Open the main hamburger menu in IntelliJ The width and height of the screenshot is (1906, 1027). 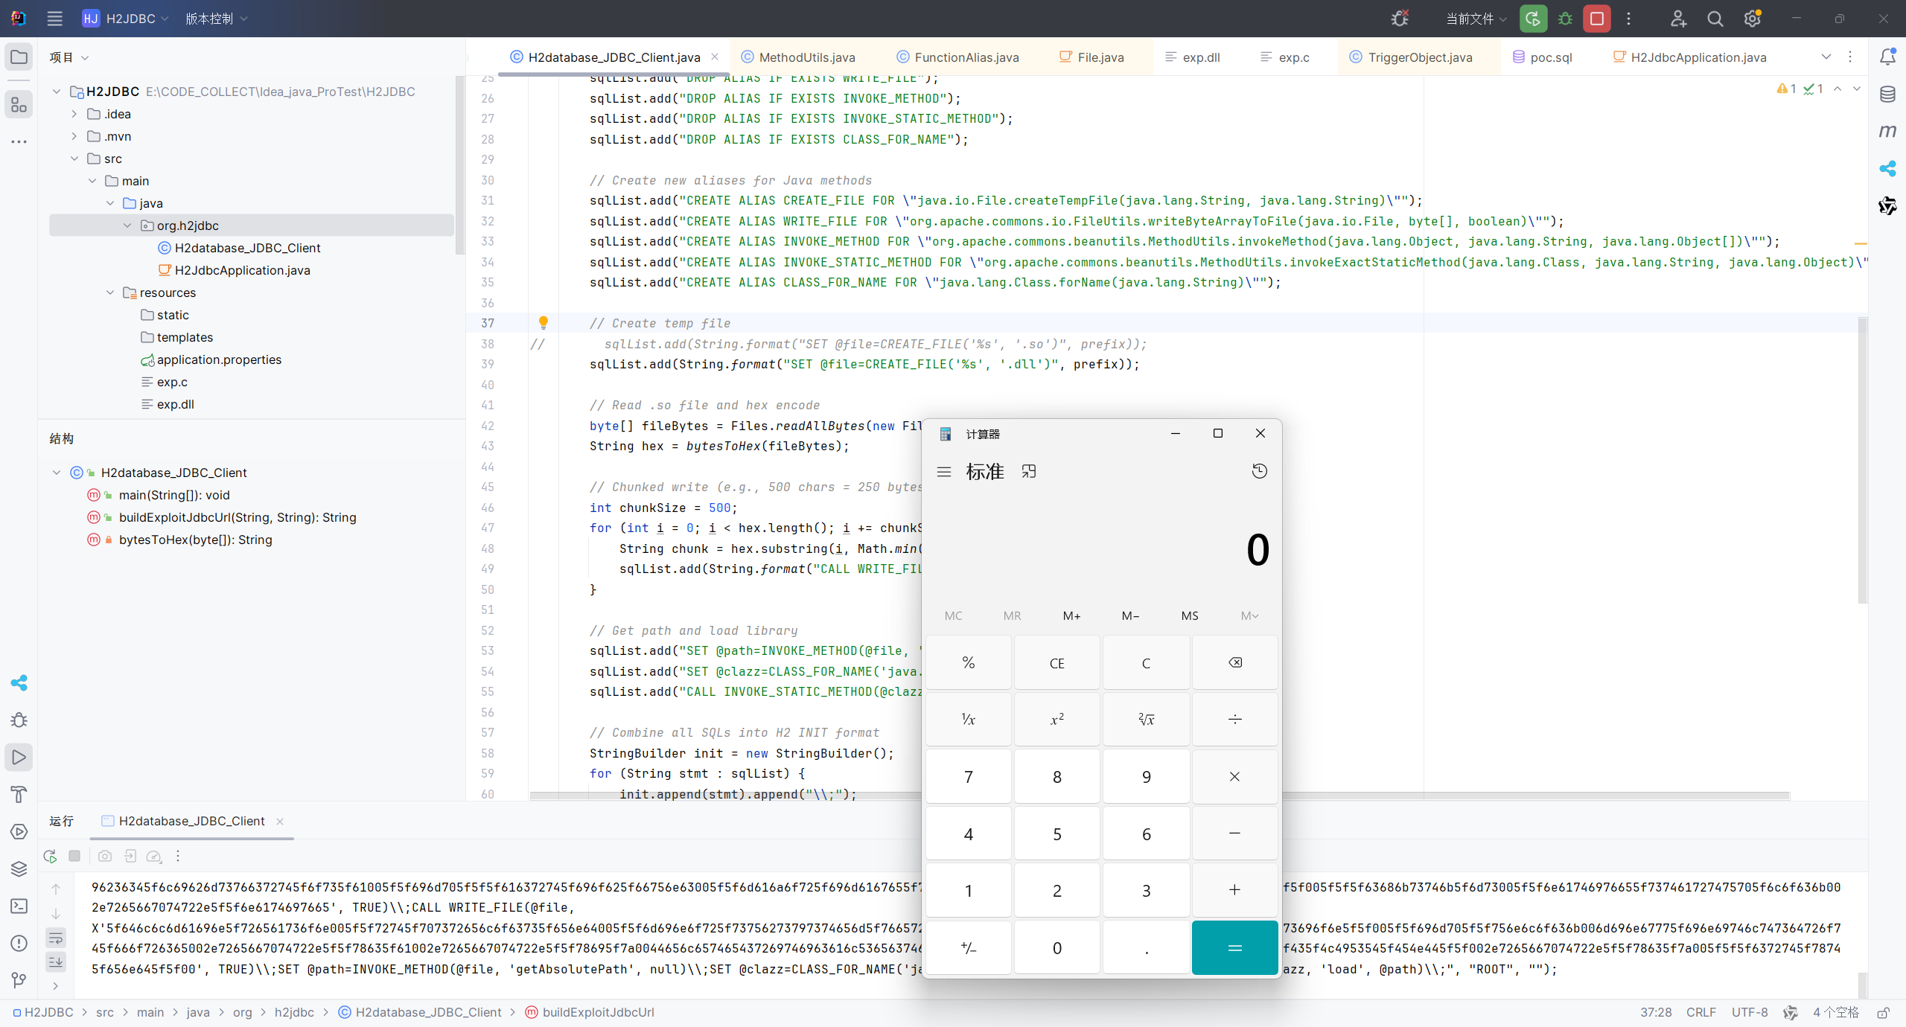tap(54, 19)
